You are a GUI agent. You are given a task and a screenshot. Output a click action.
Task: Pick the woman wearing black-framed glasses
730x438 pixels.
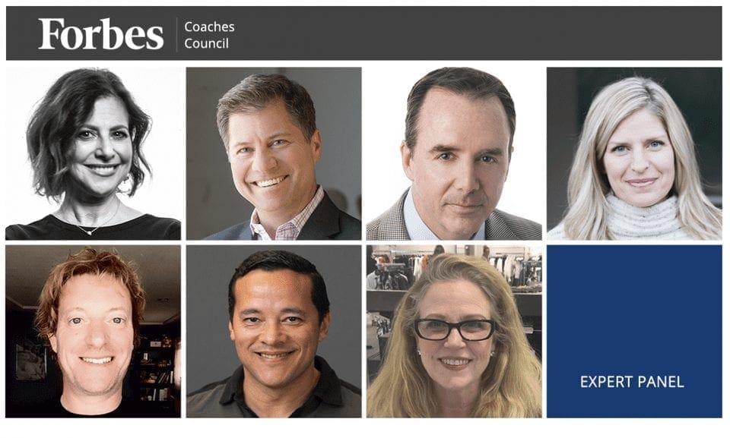tap(454, 332)
